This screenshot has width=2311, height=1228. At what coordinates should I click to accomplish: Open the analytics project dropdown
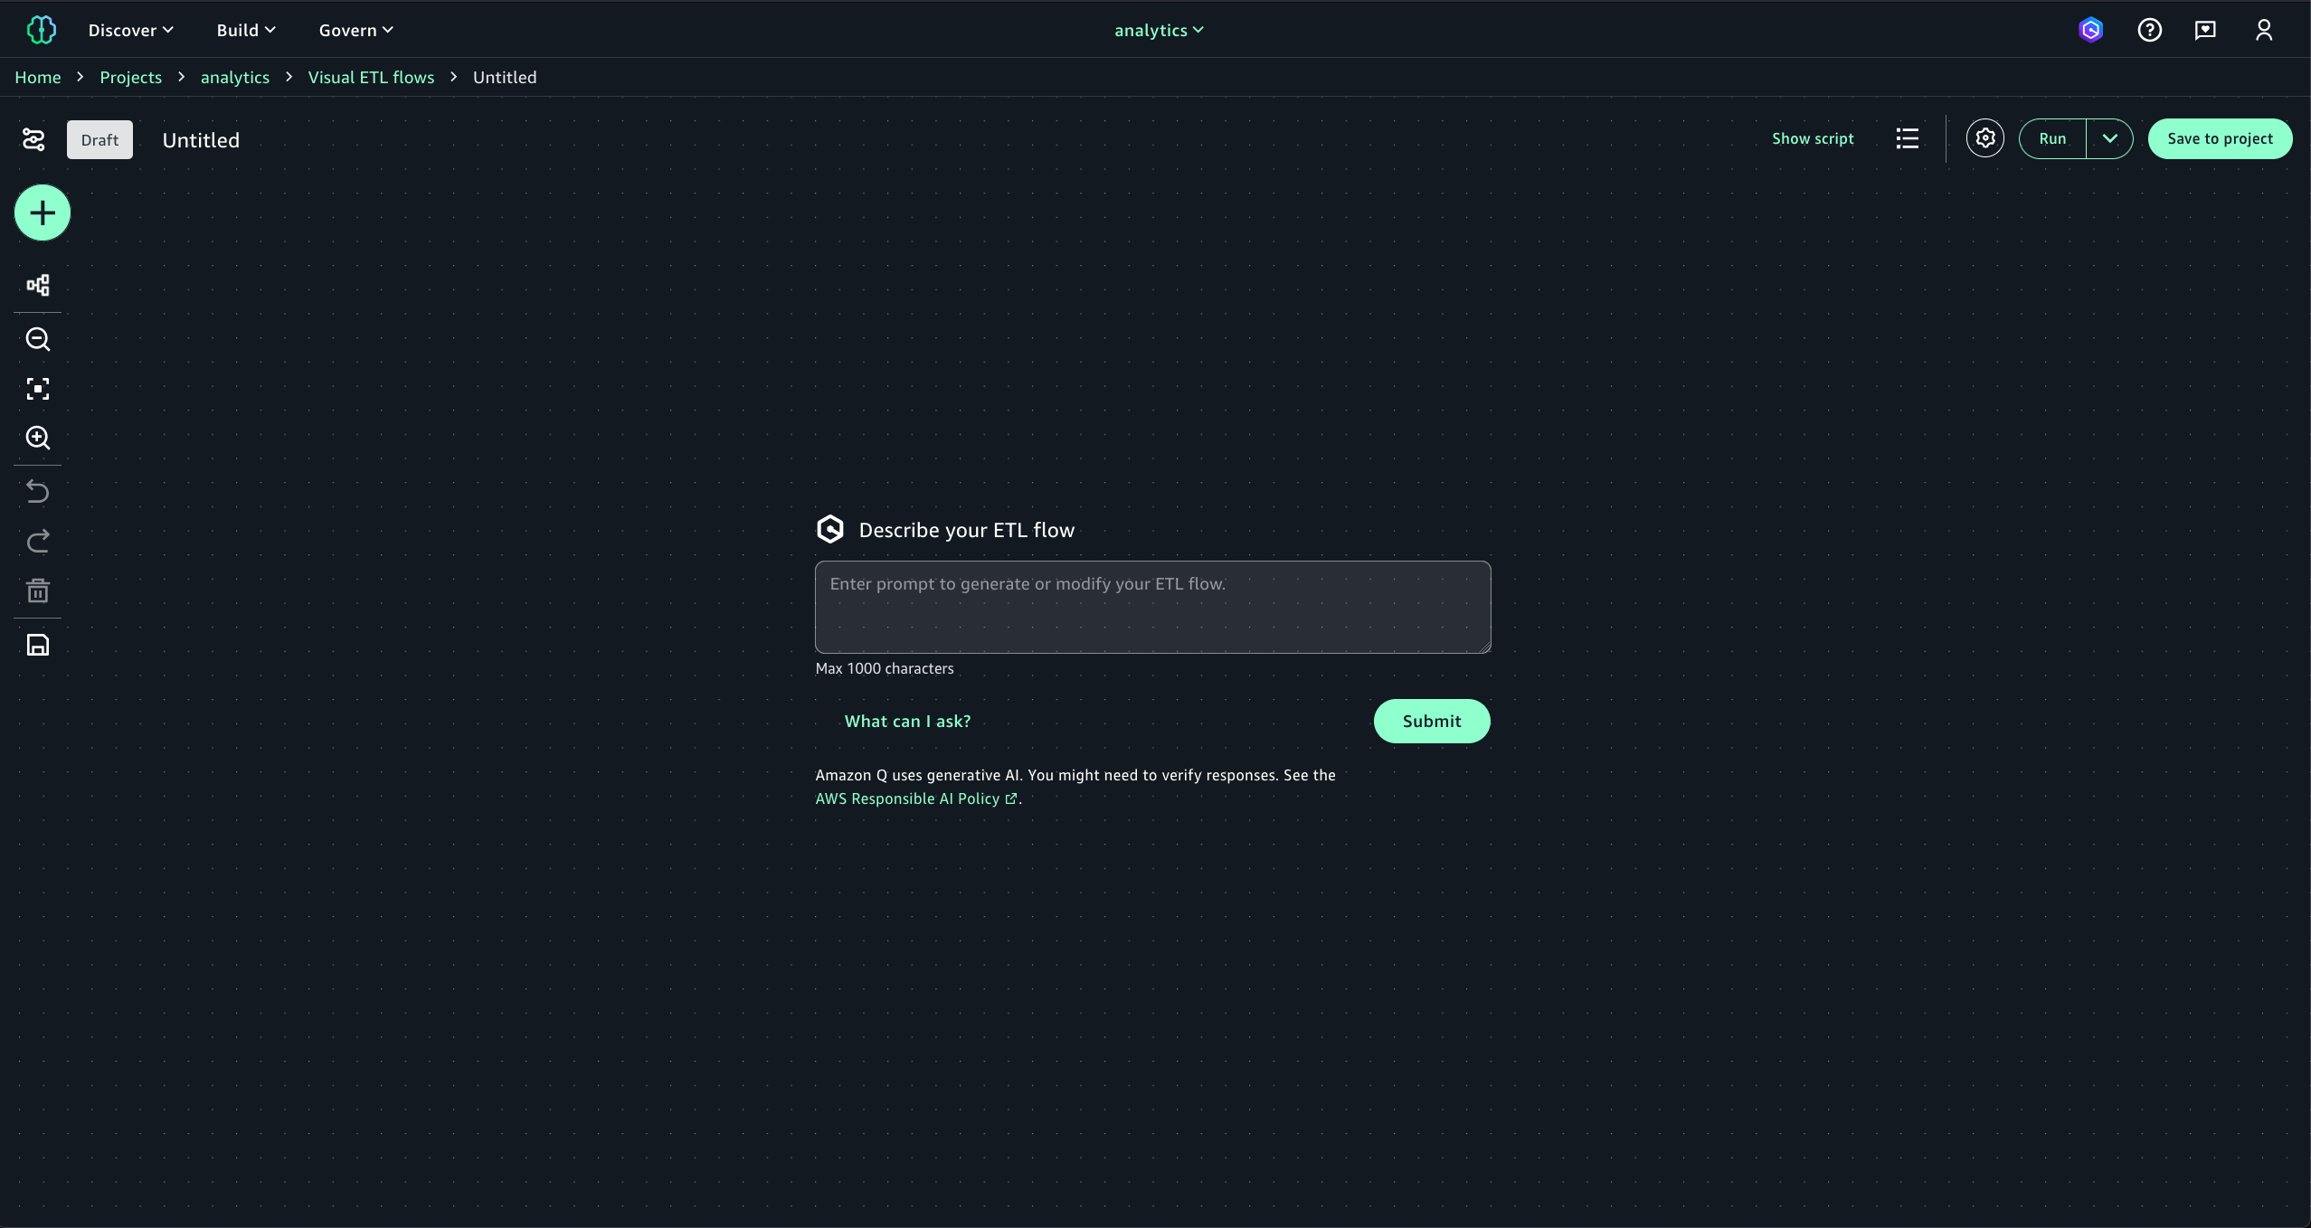(1158, 30)
